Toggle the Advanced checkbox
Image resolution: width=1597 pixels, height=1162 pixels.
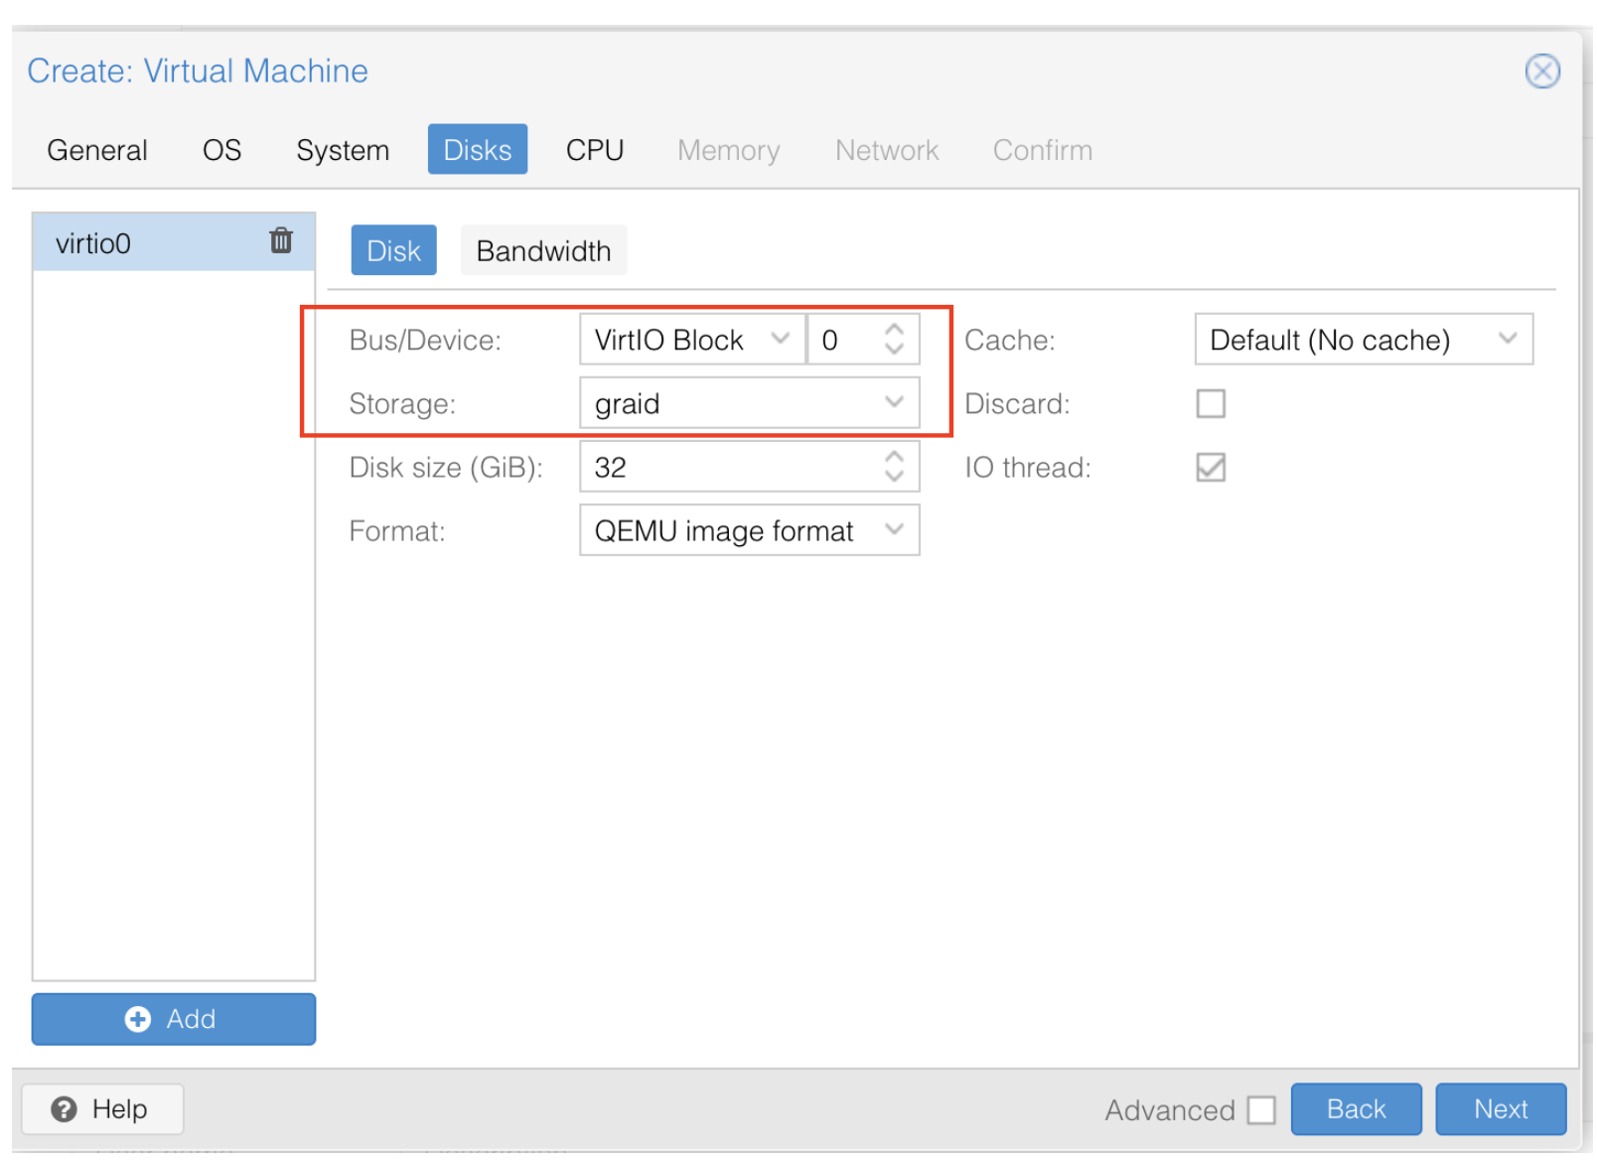click(x=1261, y=1109)
